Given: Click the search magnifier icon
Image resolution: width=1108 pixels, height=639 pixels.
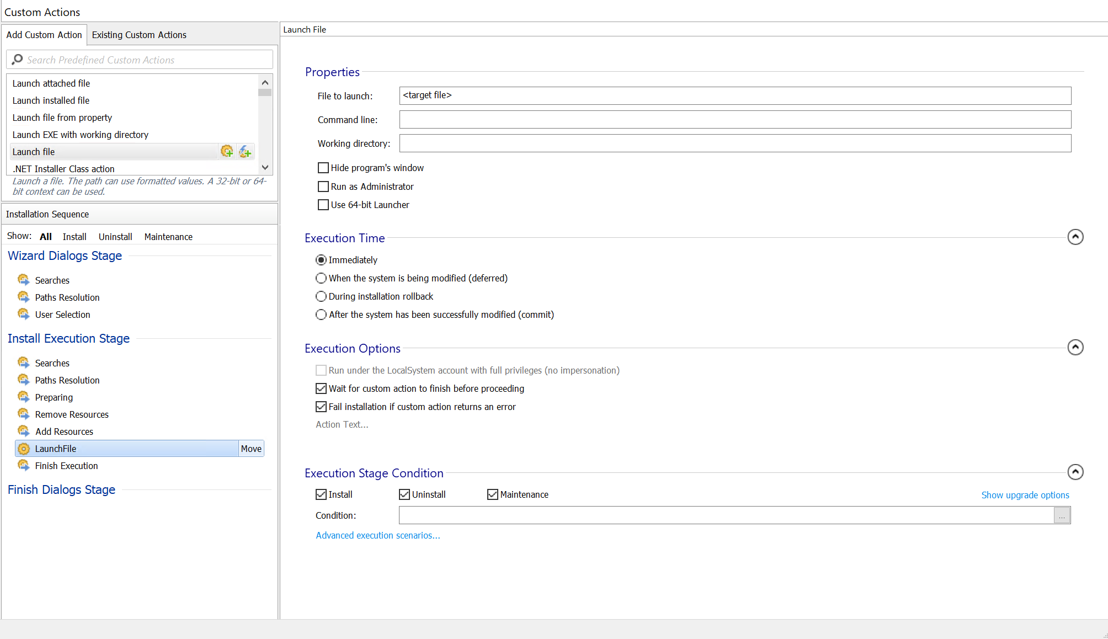Looking at the screenshot, I should click(x=17, y=60).
